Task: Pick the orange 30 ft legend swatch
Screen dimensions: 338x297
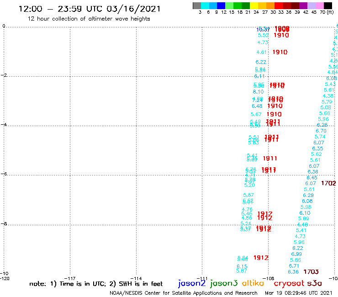Action: coord(270,5)
